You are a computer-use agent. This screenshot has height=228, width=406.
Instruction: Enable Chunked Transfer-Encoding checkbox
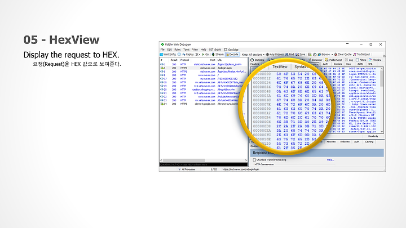click(x=254, y=160)
